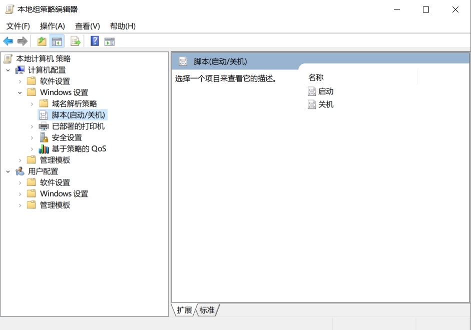Expand Windows 设置 under 用户配置

(20, 194)
